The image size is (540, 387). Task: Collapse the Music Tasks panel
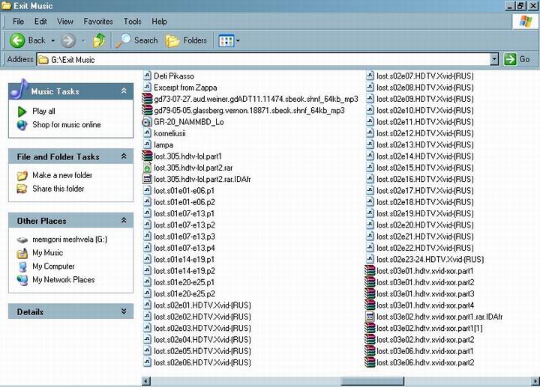[124, 91]
